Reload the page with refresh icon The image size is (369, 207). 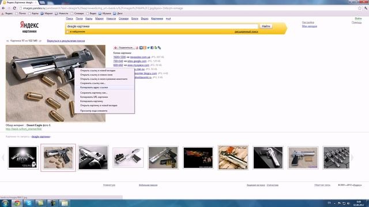pos(14,8)
